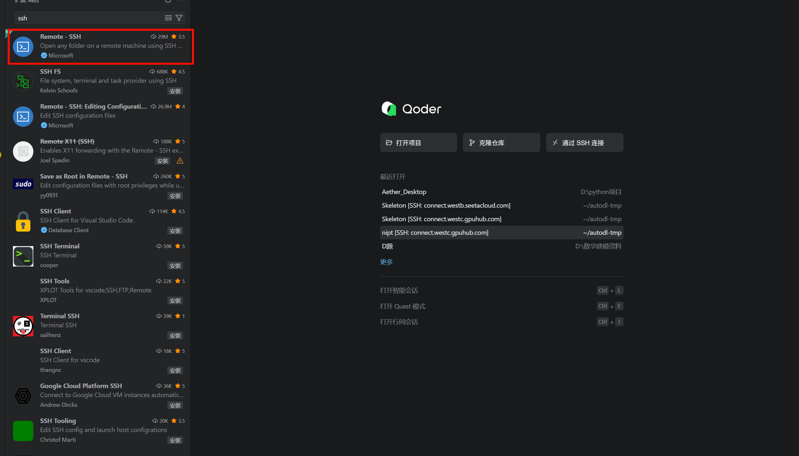This screenshot has width=799, height=456.
Task: Click the SSH Terminal extension icon
Action: (x=23, y=256)
